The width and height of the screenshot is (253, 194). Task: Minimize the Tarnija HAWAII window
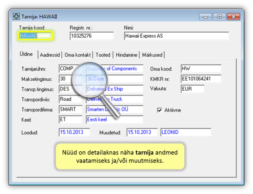(x=206, y=17)
